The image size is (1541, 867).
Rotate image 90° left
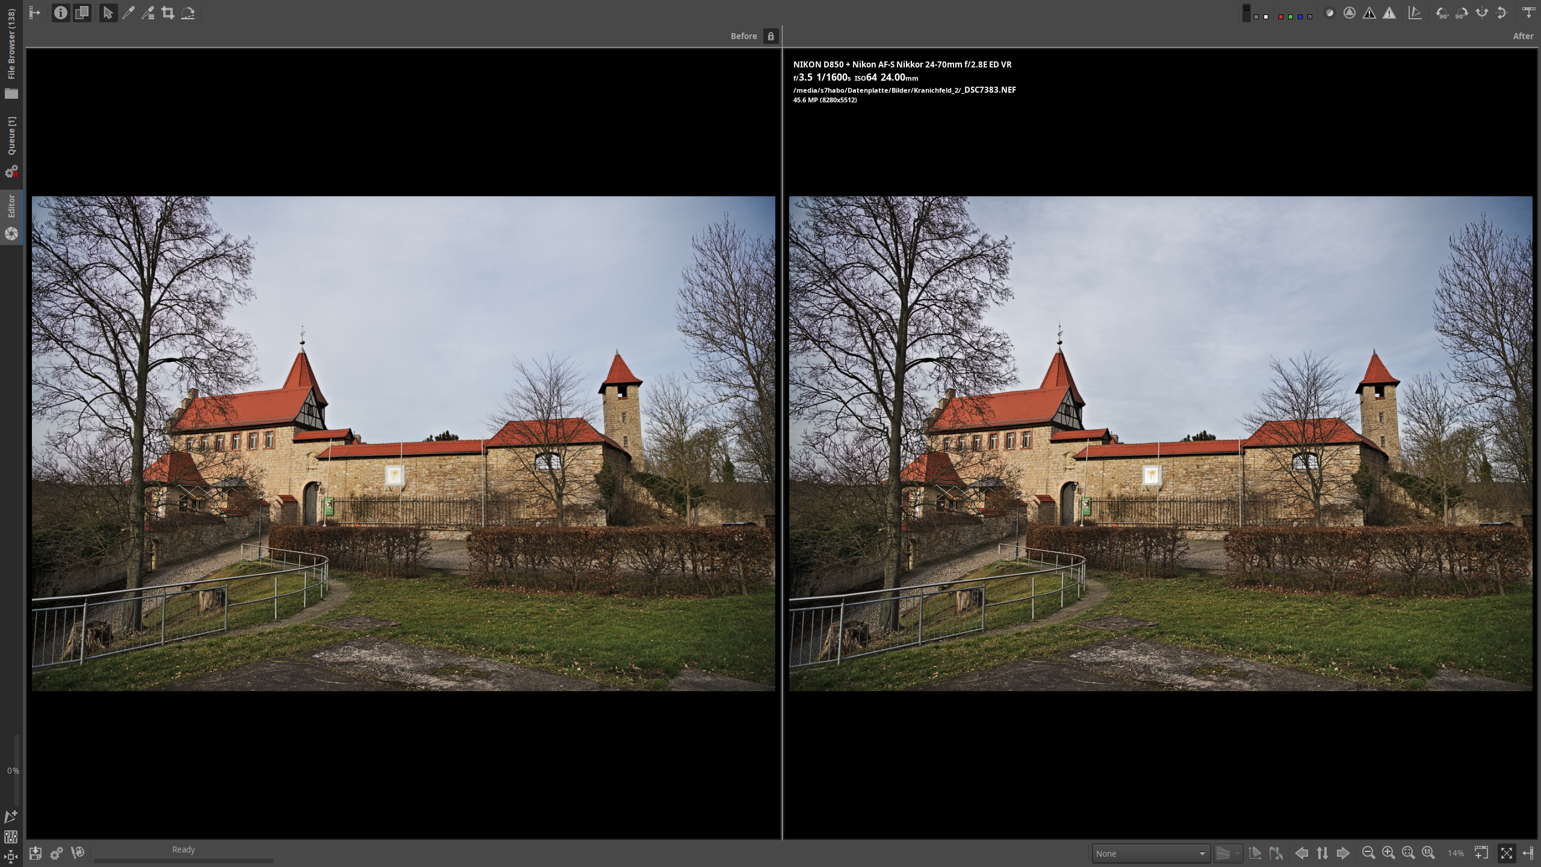(1442, 13)
